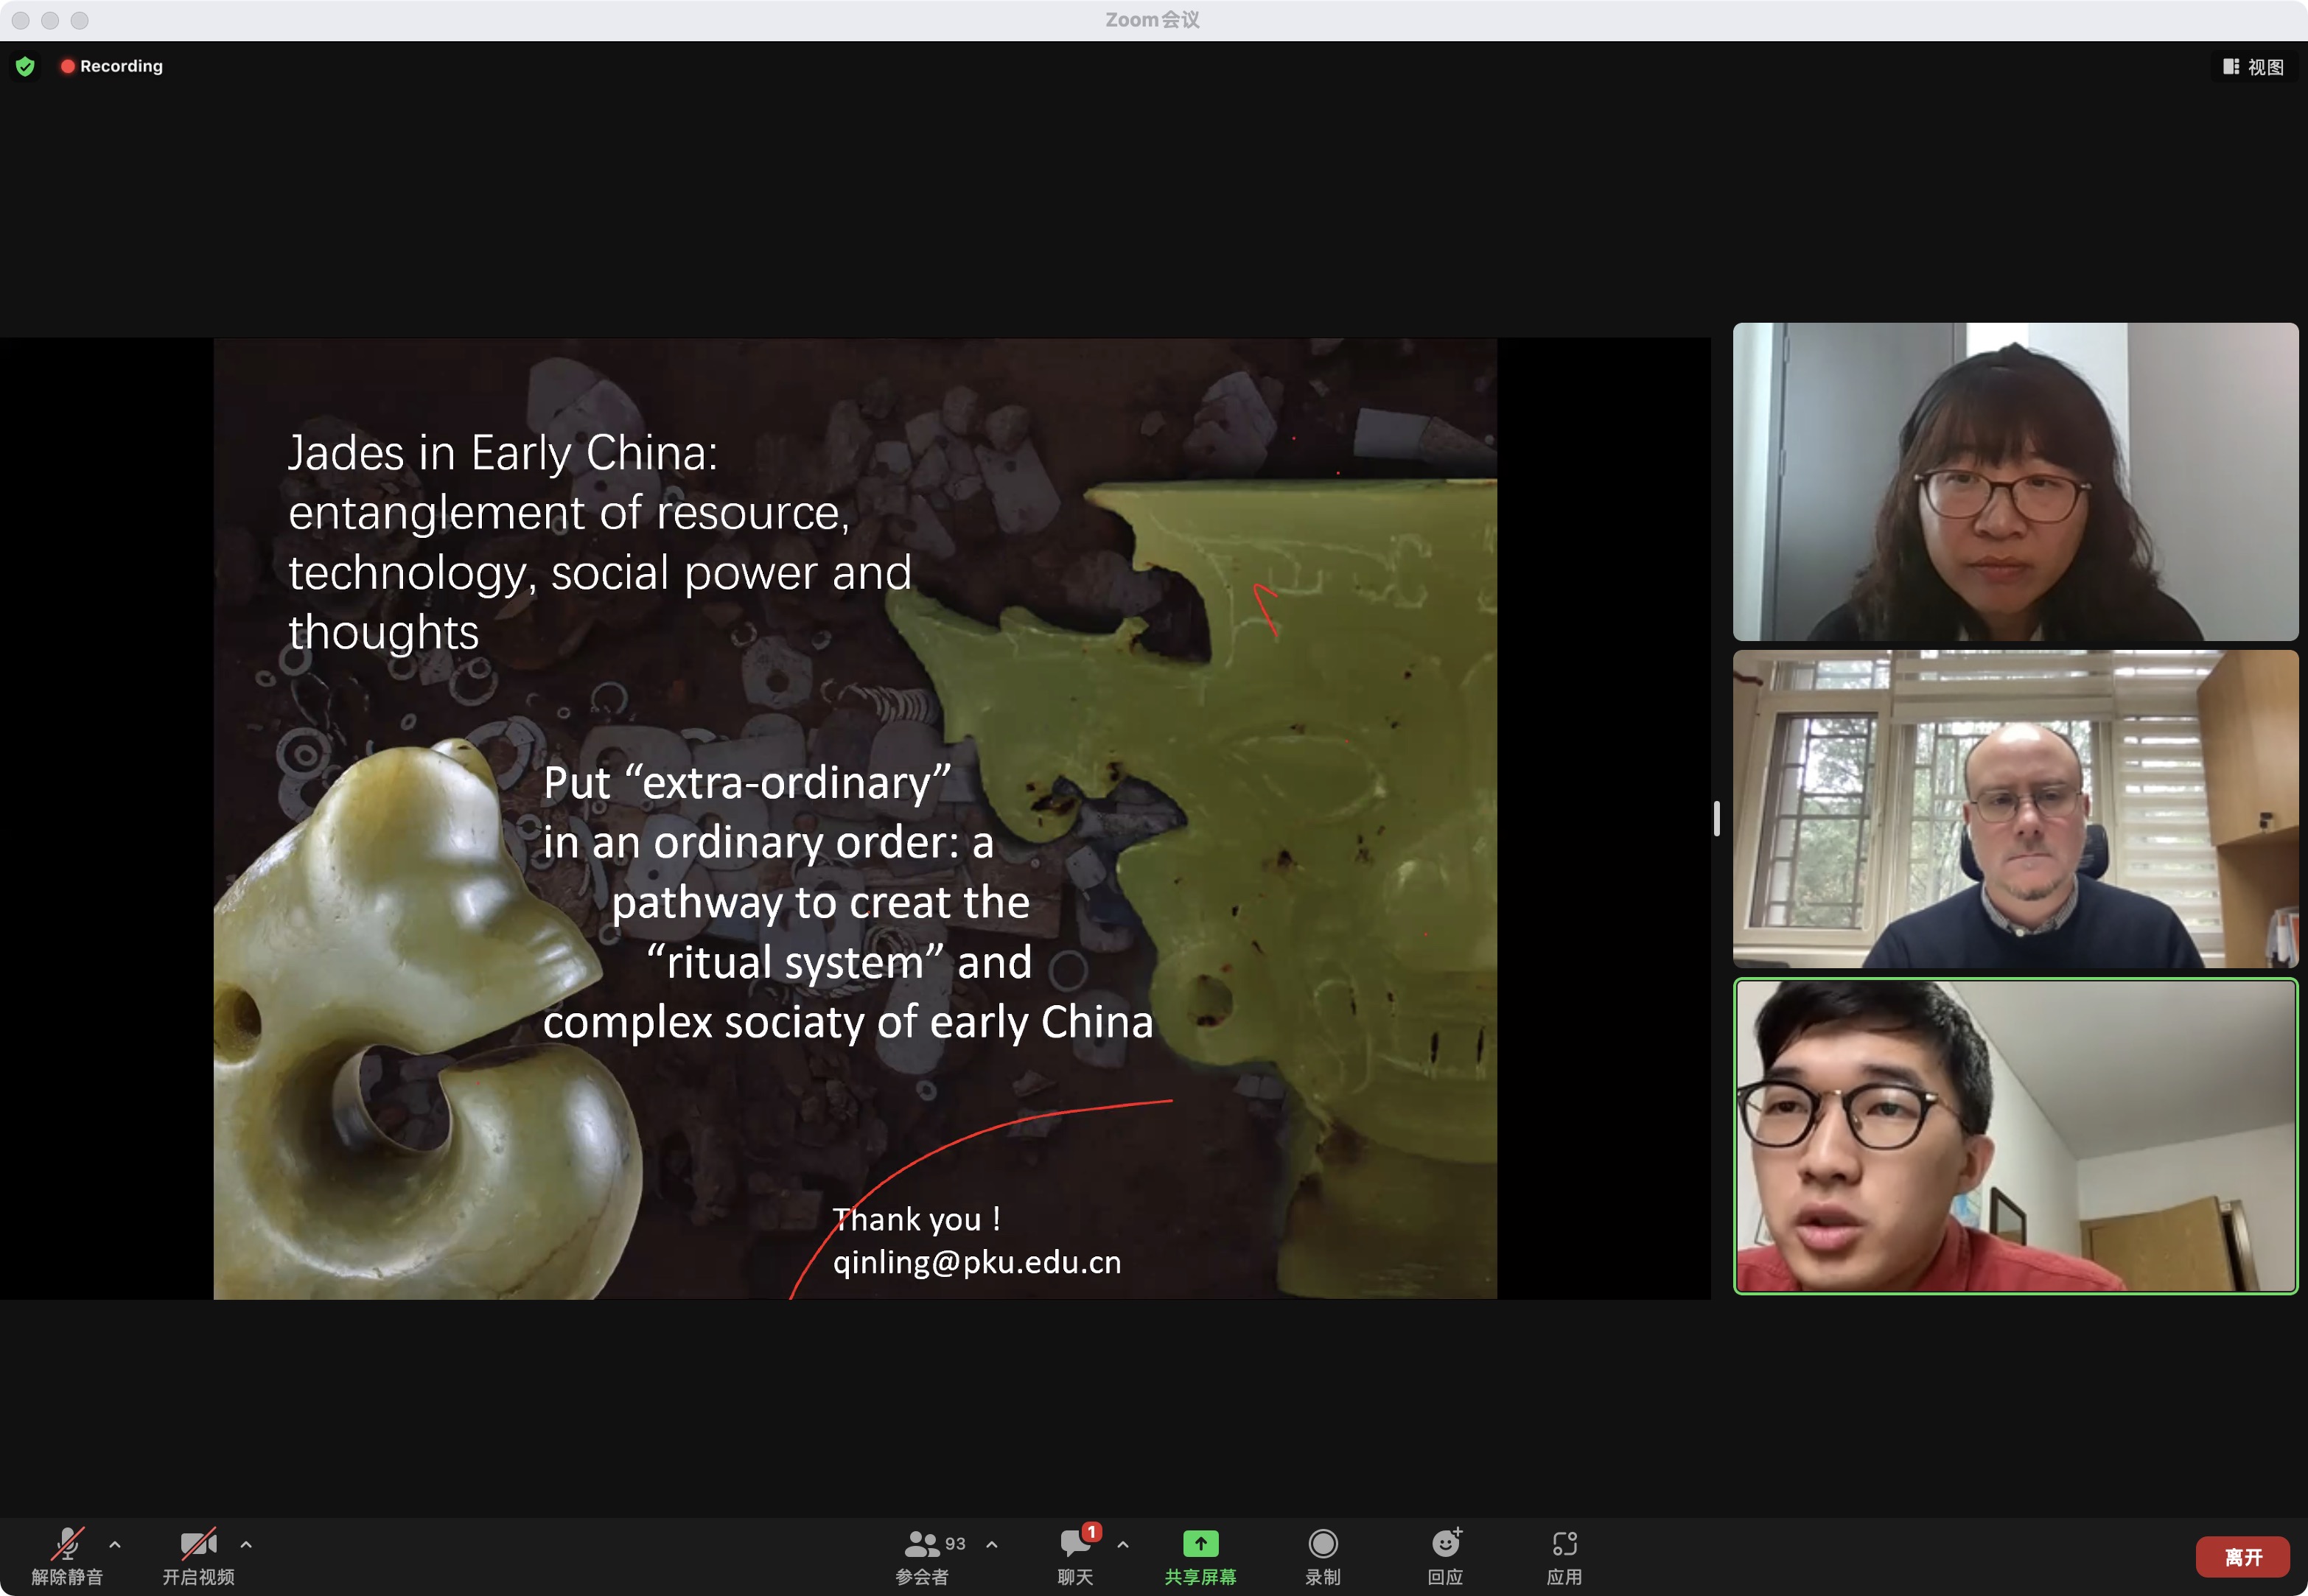Screen dimensions: 2308x1596
Task: Click the red 离开 leave button
Action: pos(2243,1557)
